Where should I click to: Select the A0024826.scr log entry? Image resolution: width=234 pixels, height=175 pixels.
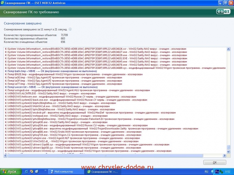tap(96, 49)
